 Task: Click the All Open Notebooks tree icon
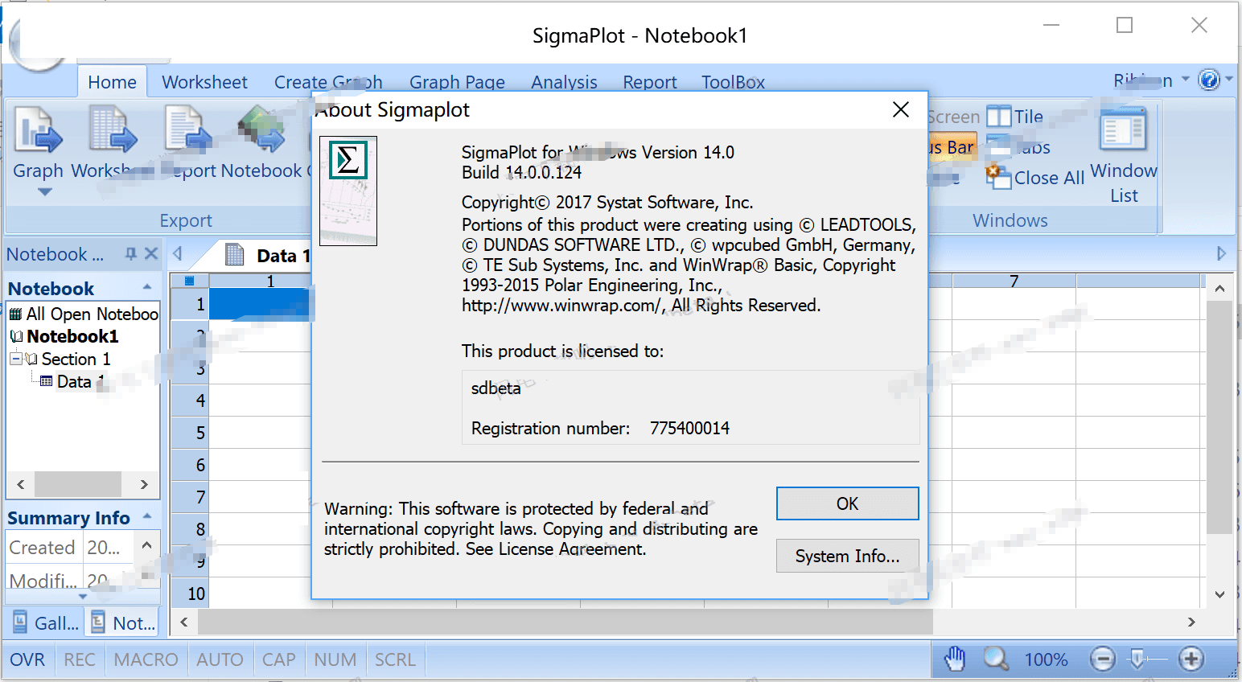[x=15, y=314]
